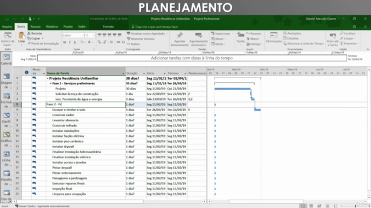The image size is (371, 208).
Task: Click the Inativa toggle button
Action: click(133, 44)
